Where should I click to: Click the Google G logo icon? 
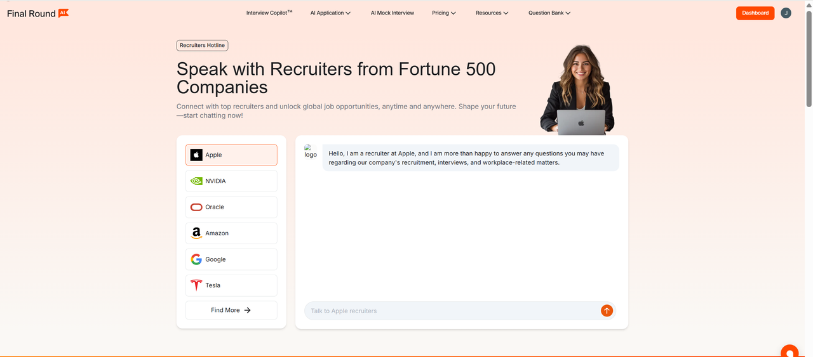[x=196, y=259]
